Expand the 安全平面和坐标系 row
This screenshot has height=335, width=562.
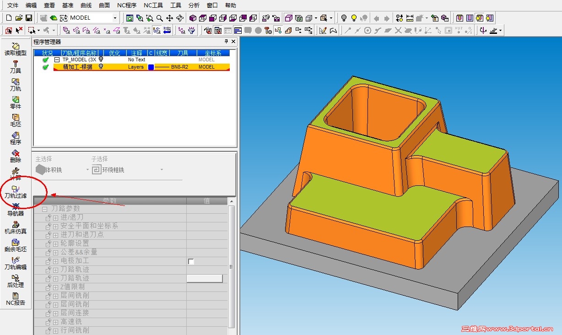pos(55,226)
